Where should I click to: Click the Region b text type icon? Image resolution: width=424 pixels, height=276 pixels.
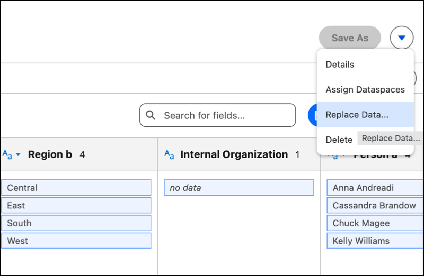tap(7, 154)
